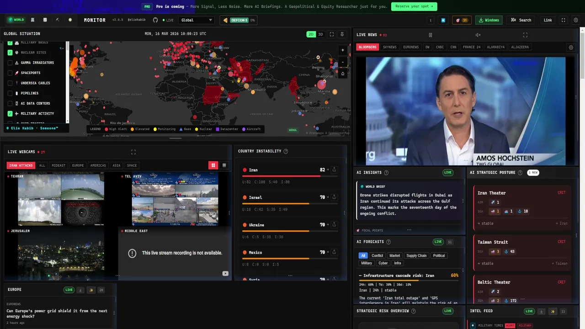Viewport: 585px width, 329px height.
Task: Zoom in on the map
Action: (x=343, y=50)
